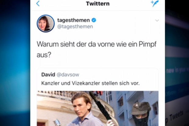Click the word Pimpf in the tweet

click(148, 44)
